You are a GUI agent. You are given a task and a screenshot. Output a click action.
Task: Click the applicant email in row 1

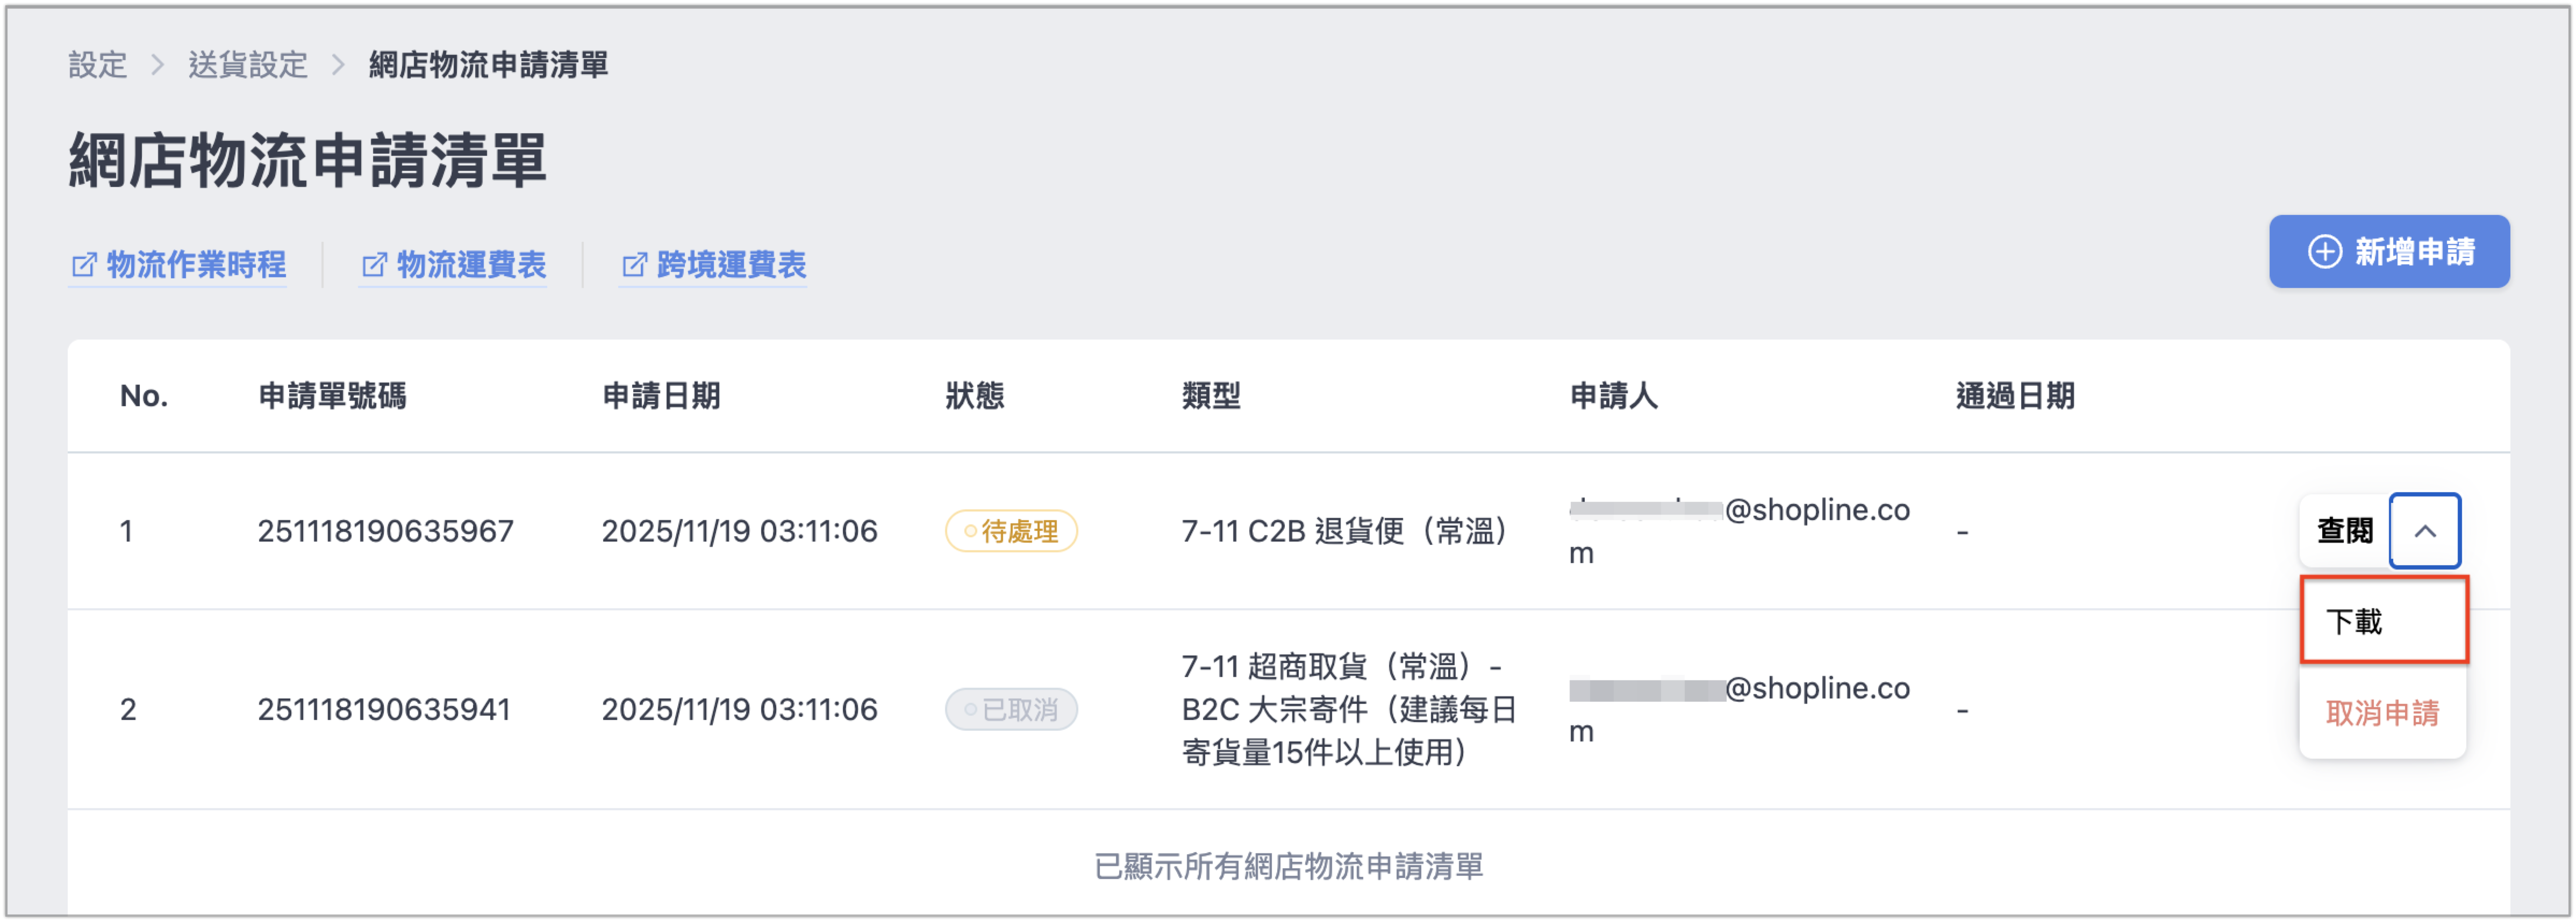coord(1740,531)
